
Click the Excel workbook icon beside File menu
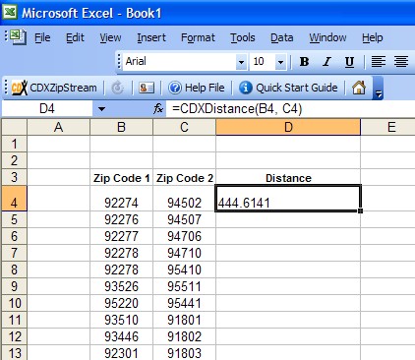coord(18,37)
